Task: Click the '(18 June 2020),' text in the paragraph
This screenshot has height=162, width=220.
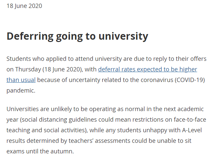Action: click(x=63, y=69)
